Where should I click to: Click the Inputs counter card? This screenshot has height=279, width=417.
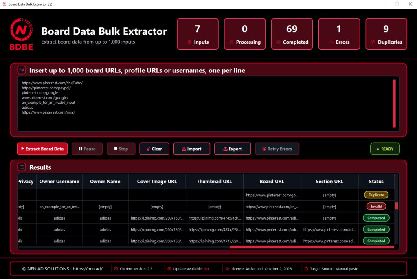[198, 34]
